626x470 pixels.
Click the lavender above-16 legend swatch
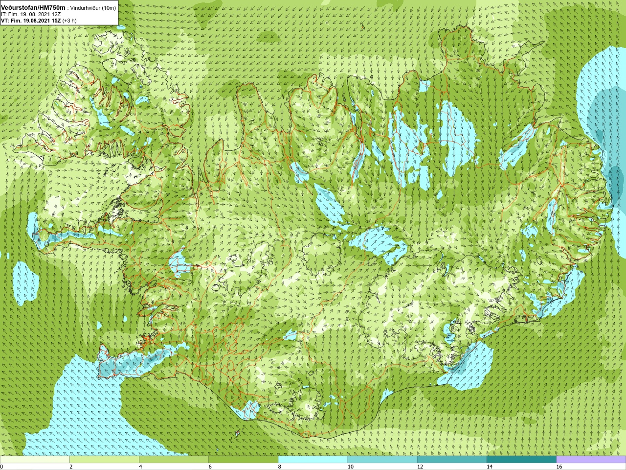(x=591, y=460)
